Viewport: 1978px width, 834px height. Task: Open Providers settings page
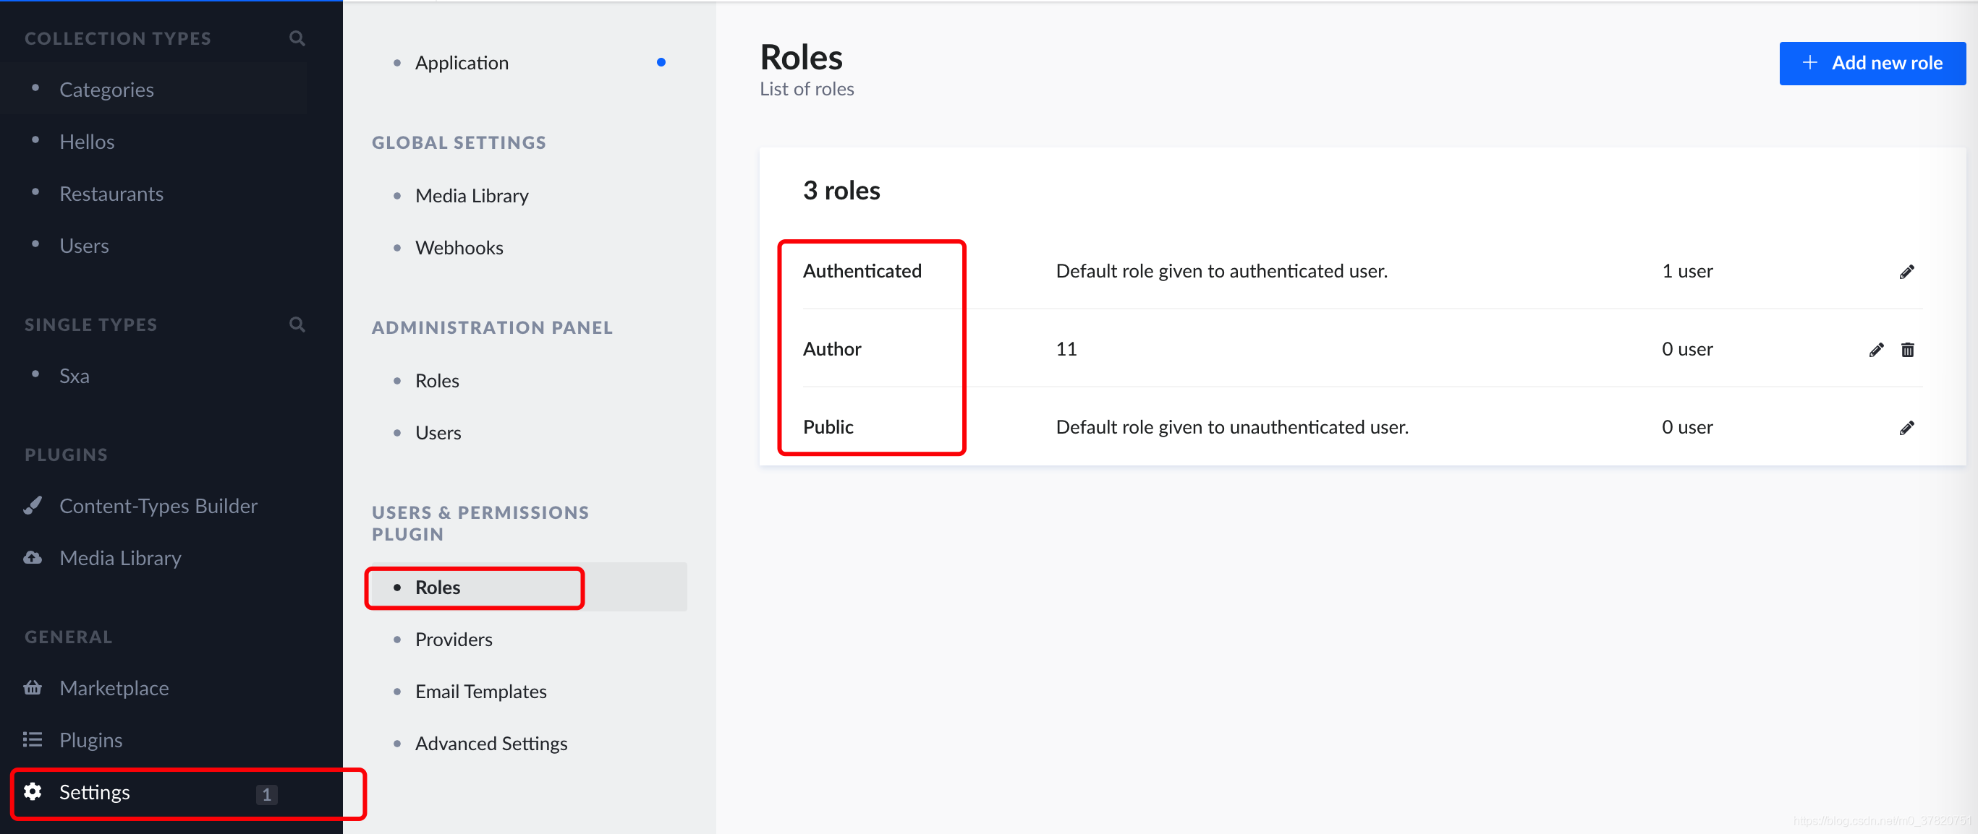[453, 639]
